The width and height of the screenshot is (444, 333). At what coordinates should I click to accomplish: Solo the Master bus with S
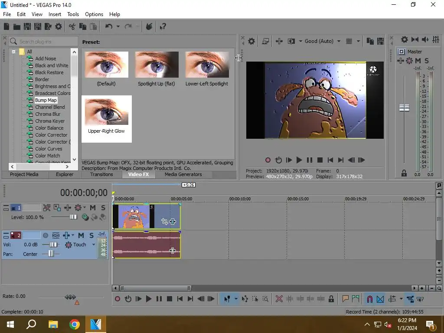[x=427, y=61]
